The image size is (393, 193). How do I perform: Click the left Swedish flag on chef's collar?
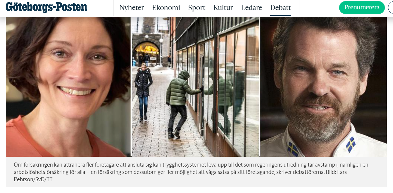click(x=293, y=149)
